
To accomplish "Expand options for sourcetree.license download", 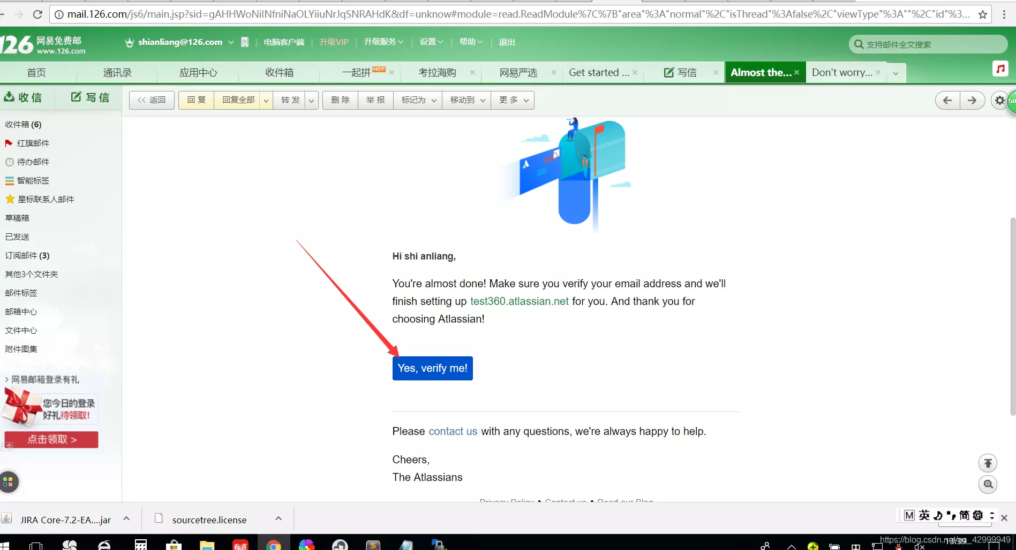I will (279, 518).
